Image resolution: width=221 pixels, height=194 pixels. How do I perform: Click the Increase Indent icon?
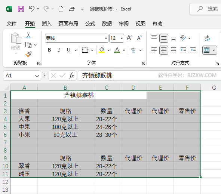pos(193,50)
